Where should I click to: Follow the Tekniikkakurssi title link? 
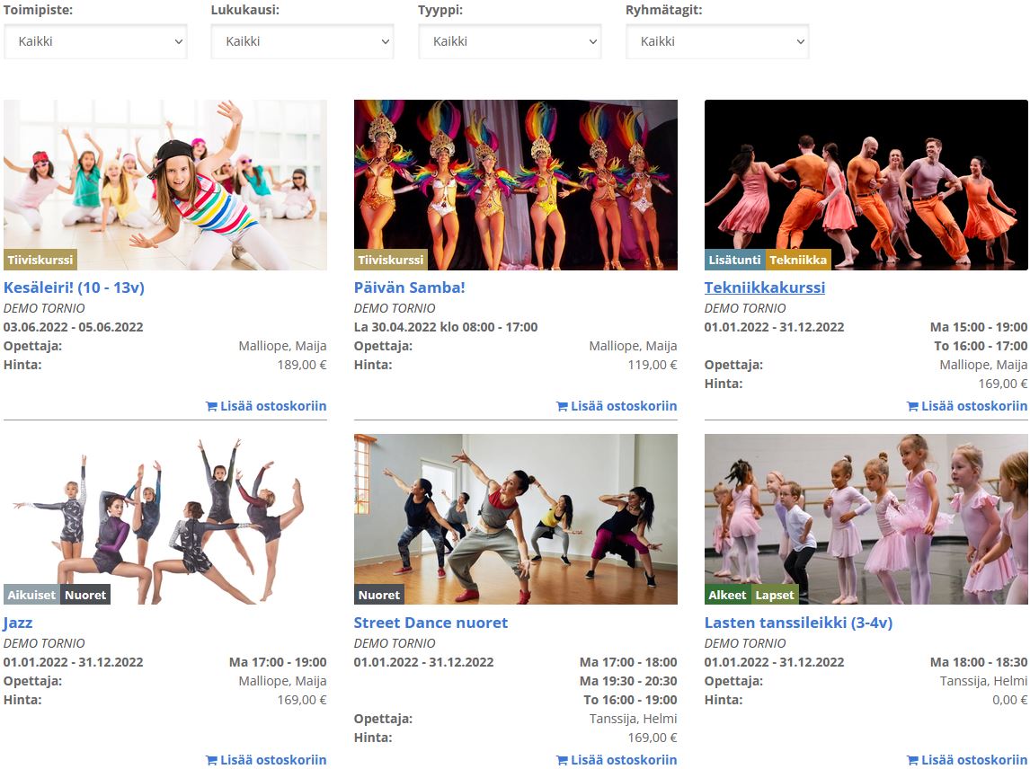[x=764, y=287]
